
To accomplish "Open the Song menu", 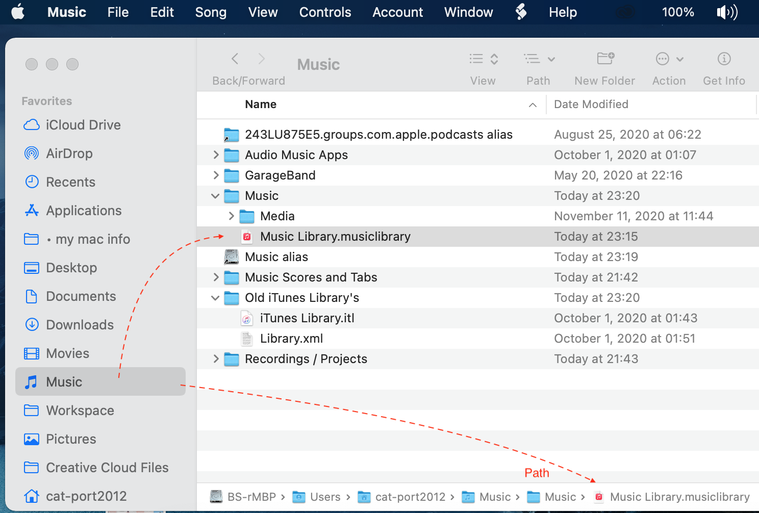I will pyautogui.click(x=211, y=12).
